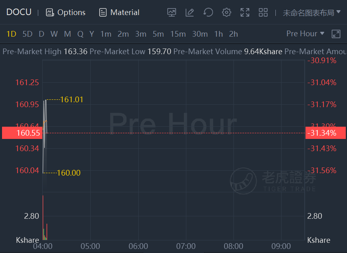The height and width of the screenshot is (253, 347).
Task: Select the W weekly timeframe
Action: click(x=54, y=34)
